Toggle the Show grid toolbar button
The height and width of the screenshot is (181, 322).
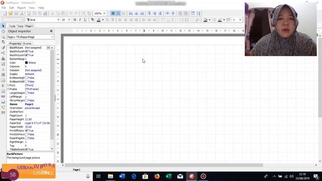113,14
